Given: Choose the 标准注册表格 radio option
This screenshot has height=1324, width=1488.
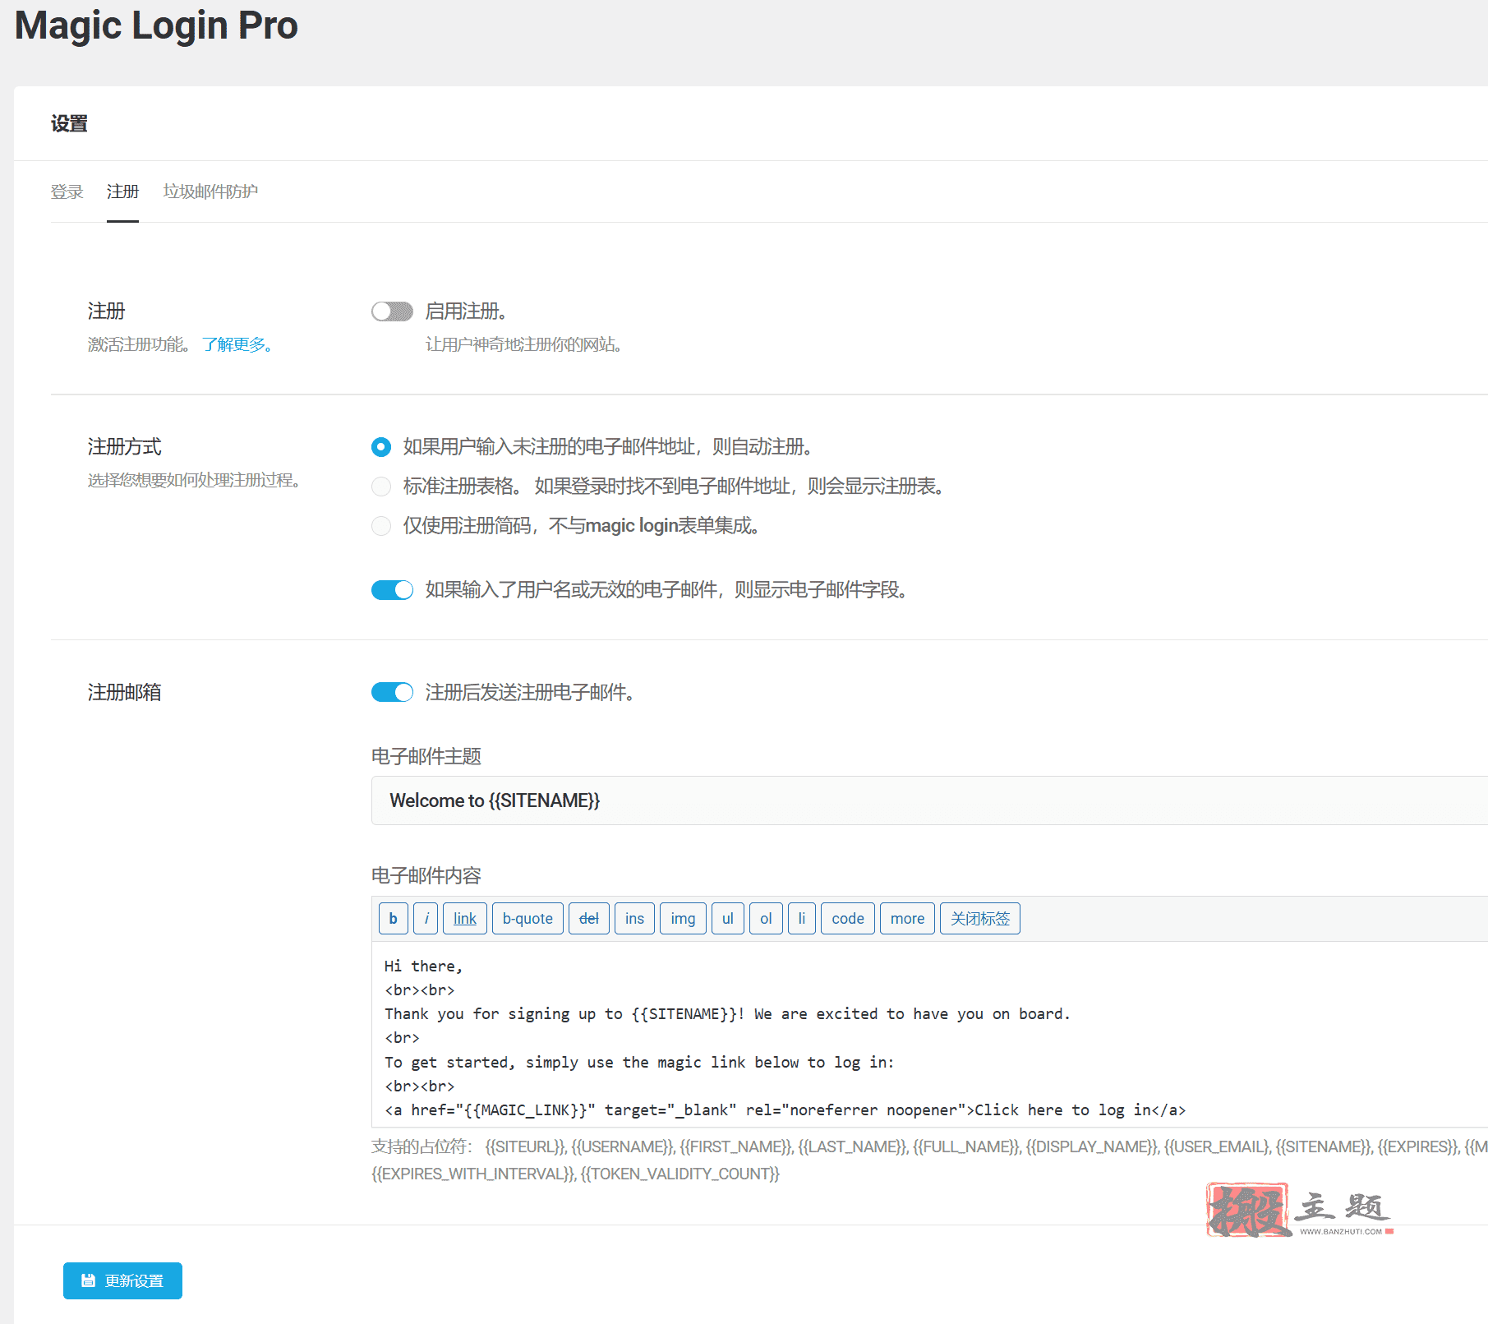Looking at the screenshot, I should tap(381, 486).
